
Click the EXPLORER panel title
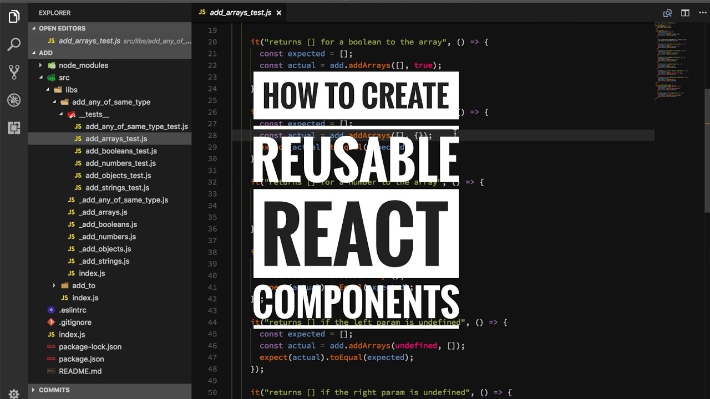[54, 12]
